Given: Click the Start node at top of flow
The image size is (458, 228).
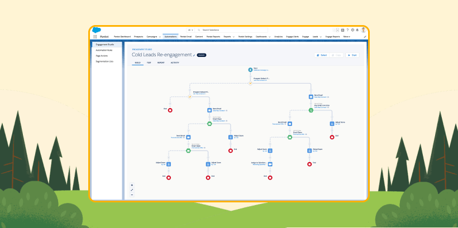Looking at the screenshot, I should pos(250,70).
